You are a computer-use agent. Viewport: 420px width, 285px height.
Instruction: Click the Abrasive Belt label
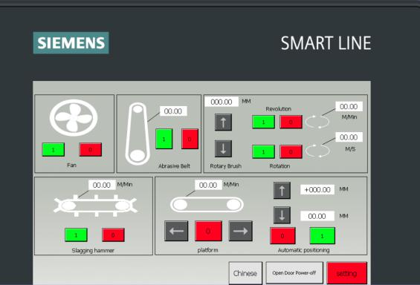[174, 166]
